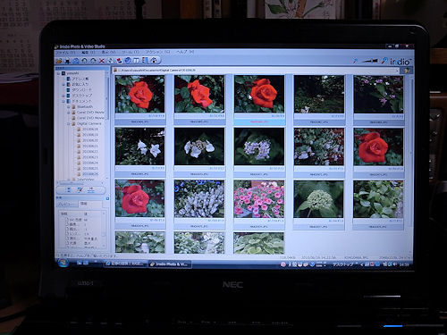
Task: Switch to the プレビュー (Preview) tab
Action: pyautogui.click(x=67, y=205)
